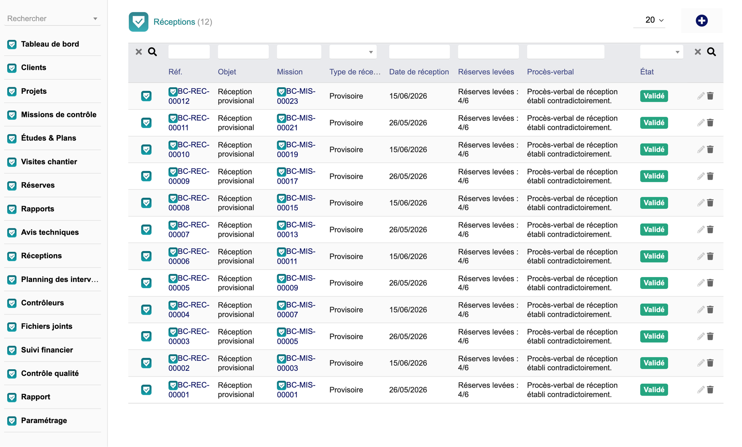Edit reception BC-REC-00012 with pencil icon
The width and height of the screenshot is (742, 447).
pos(701,96)
